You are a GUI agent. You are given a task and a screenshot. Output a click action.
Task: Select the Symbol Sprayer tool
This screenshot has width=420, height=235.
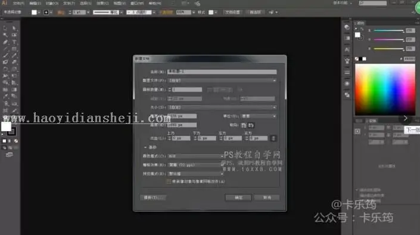coord(5,104)
